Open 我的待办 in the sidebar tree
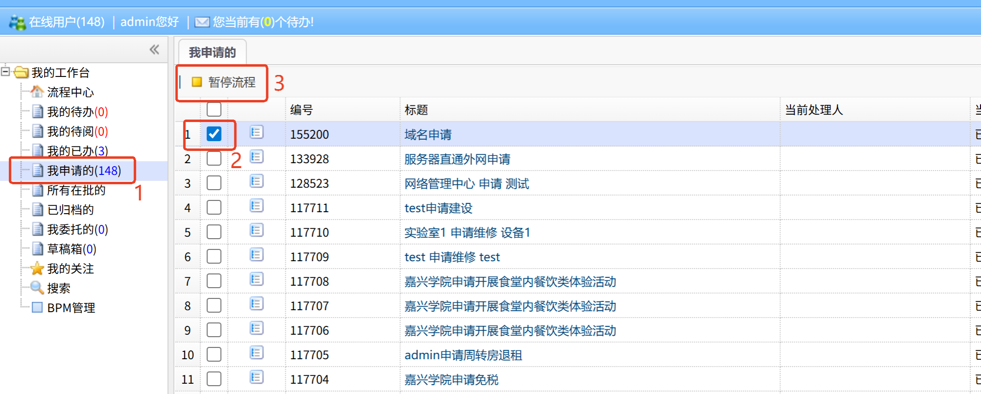This screenshot has width=981, height=394. coord(77,112)
